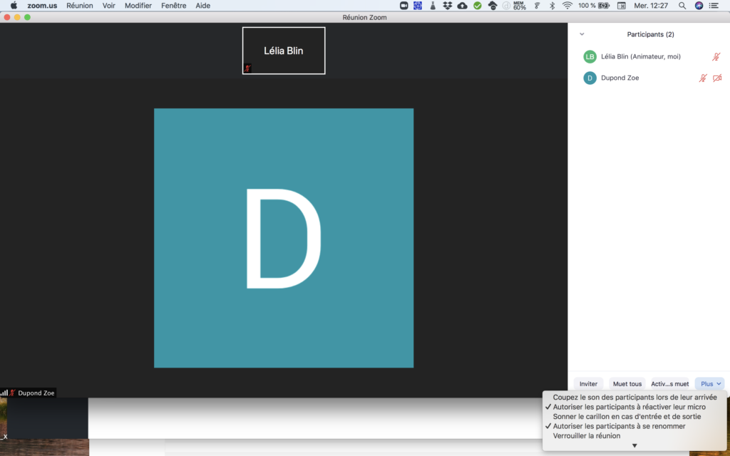Toggle Dupond Zoe's disabled camera icon
The height and width of the screenshot is (456, 730).
click(717, 78)
